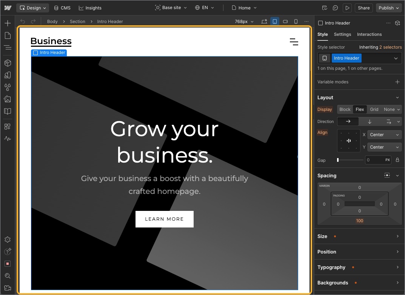Viewport: 405px width, 295px height.
Task: Open the EN locale dropdown
Action: click(x=204, y=8)
